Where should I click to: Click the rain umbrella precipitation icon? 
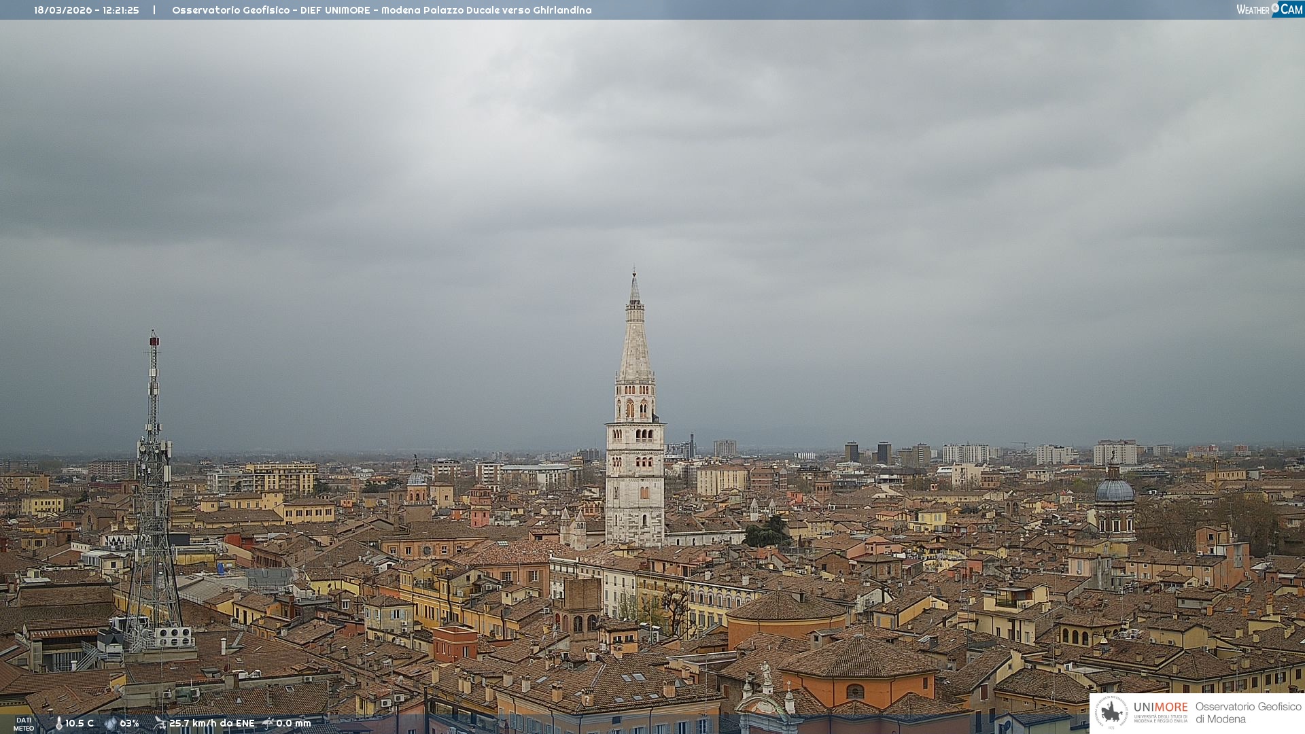click(267, 723)
